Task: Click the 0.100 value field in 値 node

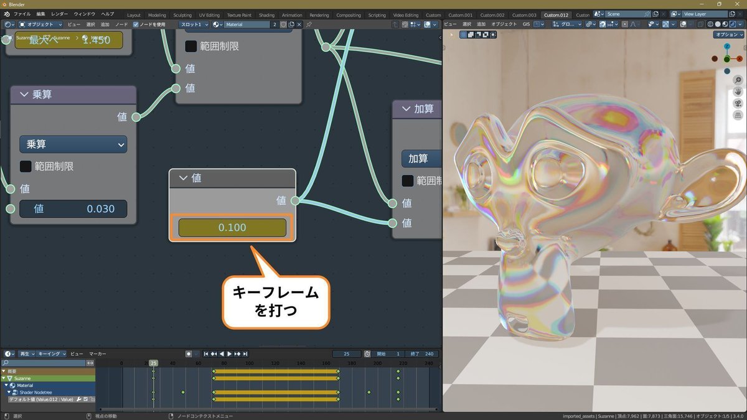Action: [232, 228]
